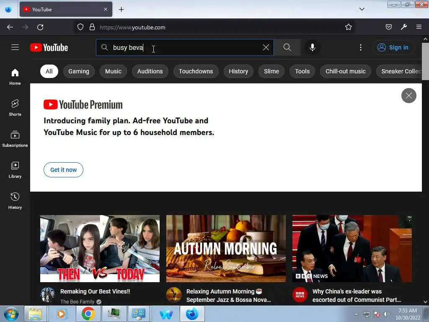
Task: Click the padlock site info icon
Action: coord(92,27)
